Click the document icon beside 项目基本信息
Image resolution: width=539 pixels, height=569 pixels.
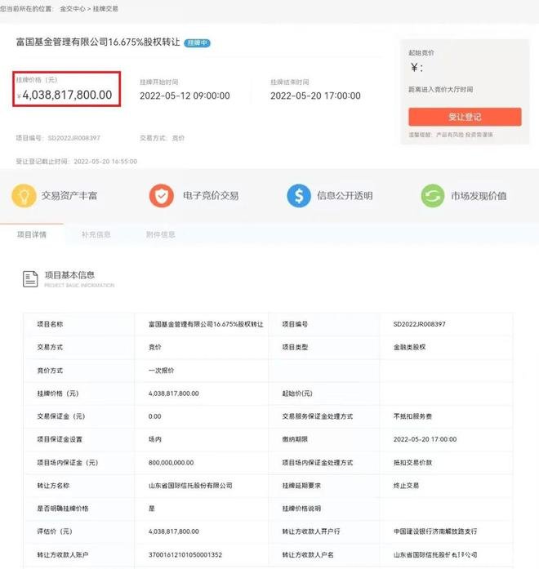[30, 279]
